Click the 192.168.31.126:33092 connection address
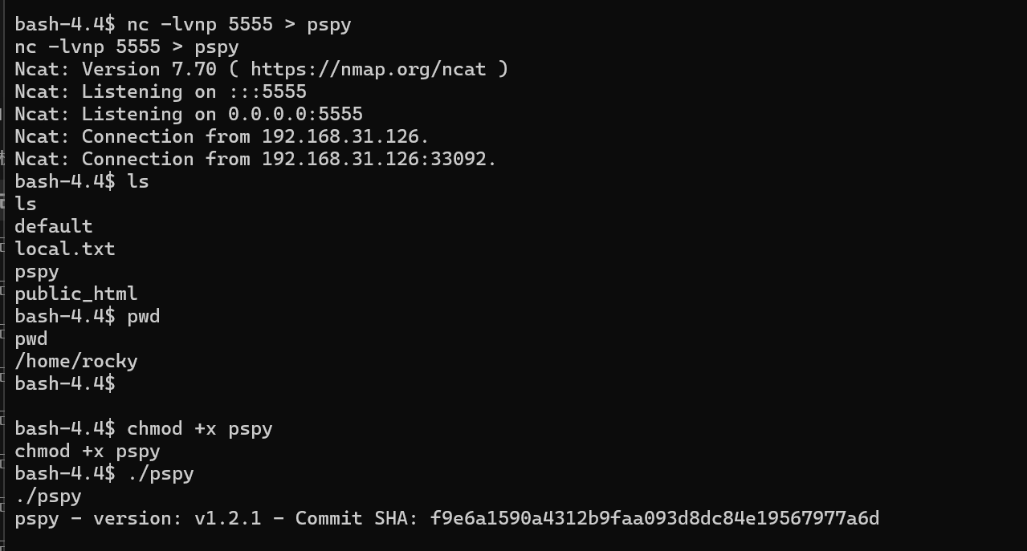Viewport: 1027px width, 551px height. (x=379, y=159)
